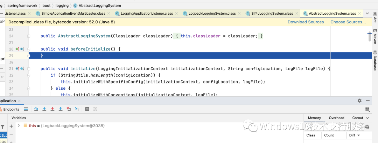Minimize the debug tool window
Viewport: 378px width, 143px height.
click(367, 101)
